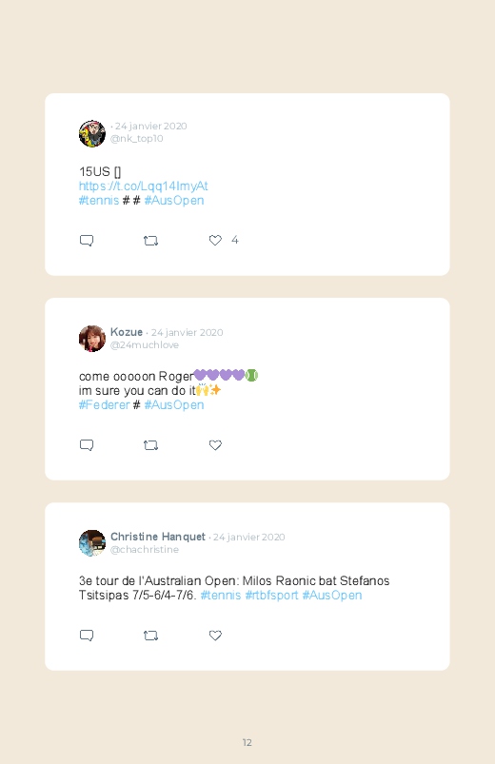The height and width of the screenshot is (764, 495).
Task: Open #tennis hashtag in Christine's tweet
Action: click(221, 596)
